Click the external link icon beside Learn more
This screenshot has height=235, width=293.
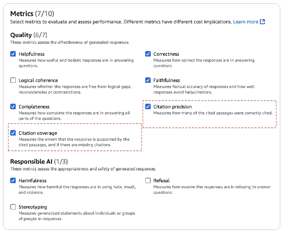pyautogui.click(x=262, y=22)
